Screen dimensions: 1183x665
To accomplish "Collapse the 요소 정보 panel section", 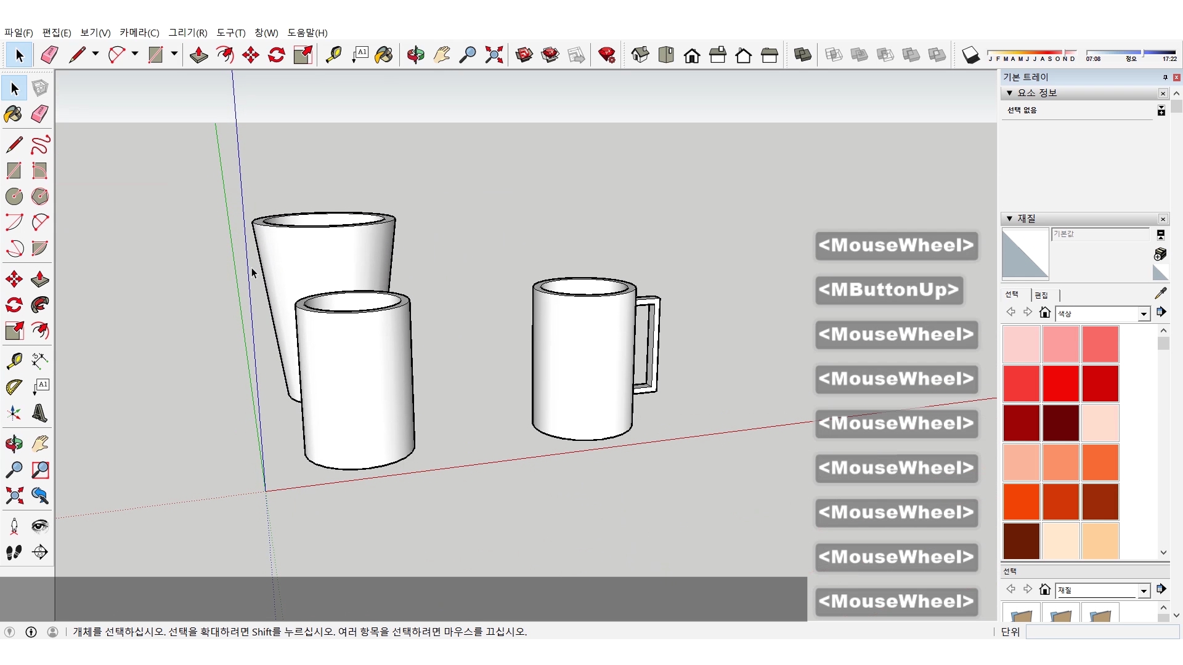I will [x=1009, y=93].
